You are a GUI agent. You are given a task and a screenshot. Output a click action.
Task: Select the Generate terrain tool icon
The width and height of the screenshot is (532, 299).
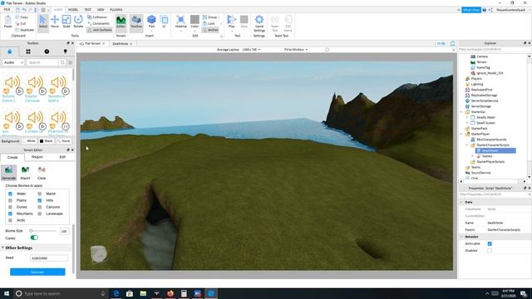(x=8, y=173)
